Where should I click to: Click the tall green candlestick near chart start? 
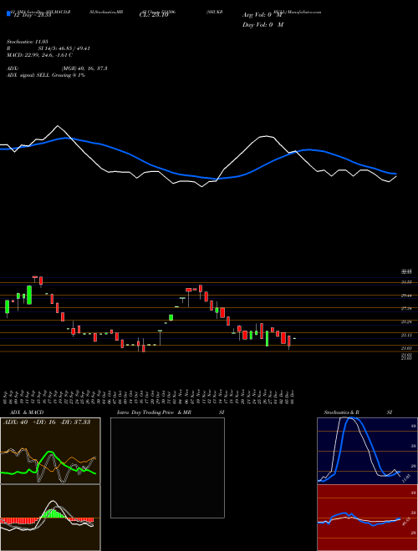(29, 295)
